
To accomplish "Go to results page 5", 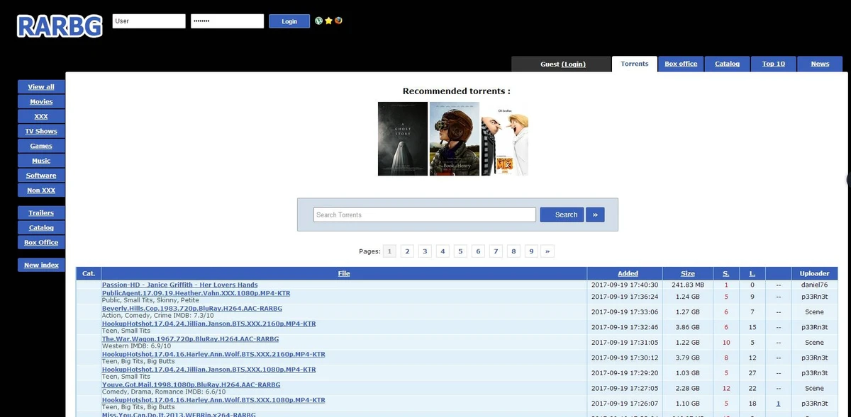I will click(460, 251).
